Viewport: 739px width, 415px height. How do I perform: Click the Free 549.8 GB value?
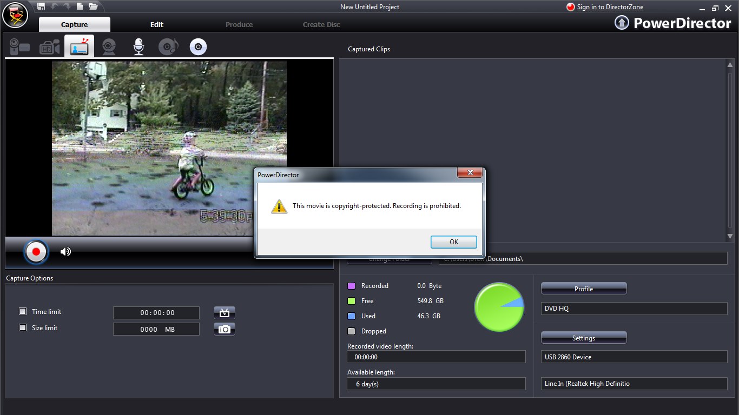(x=430, y=300)
